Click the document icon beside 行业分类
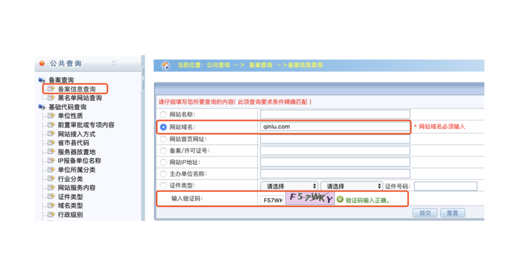519x276 pixels. click(x=51, y=178)
